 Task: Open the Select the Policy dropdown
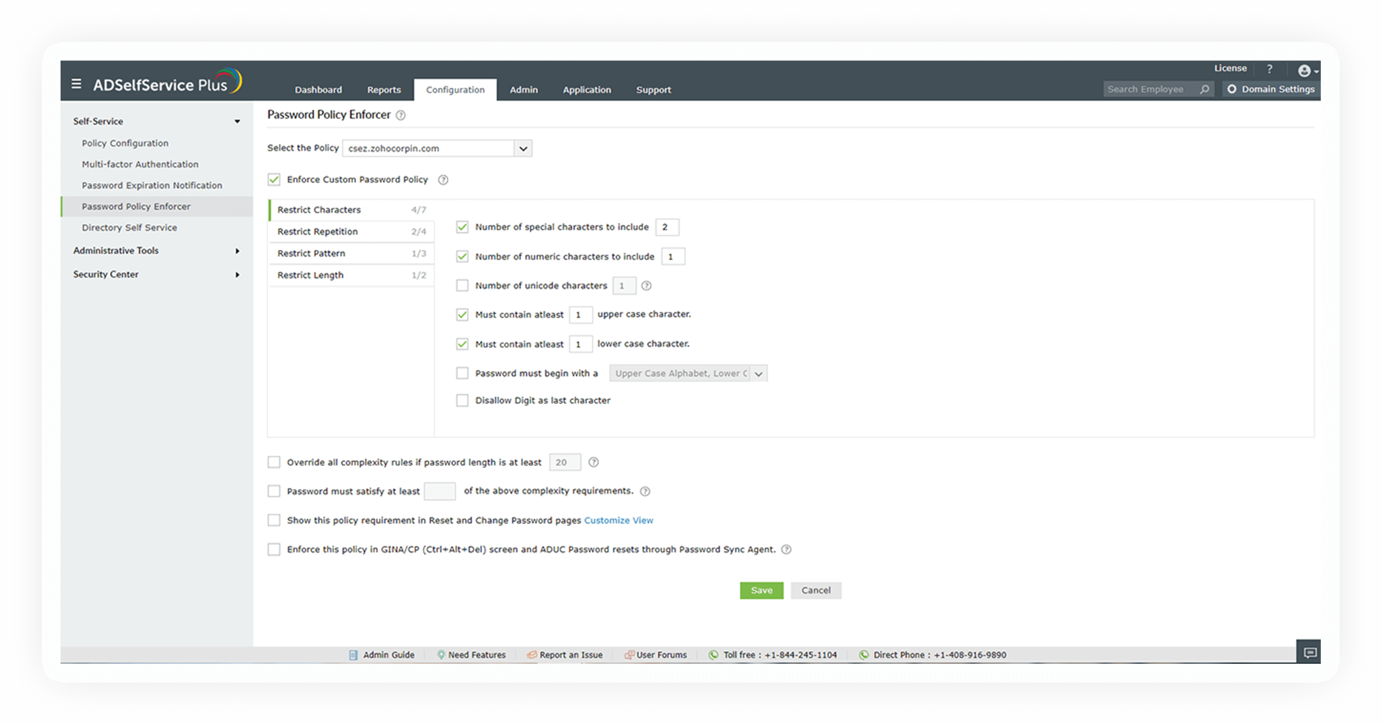pyautogui.click(x=523, y=148)
